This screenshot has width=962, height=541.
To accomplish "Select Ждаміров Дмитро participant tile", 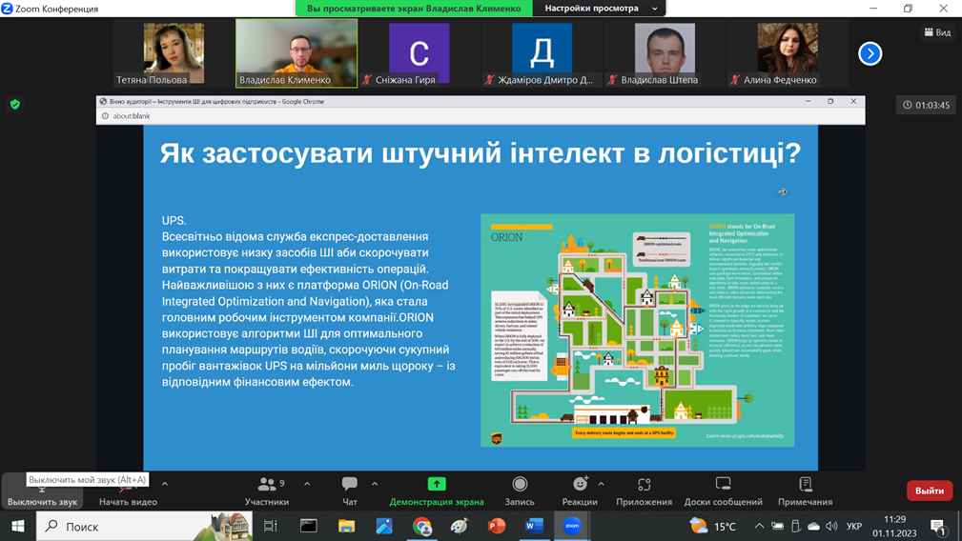I will tap(542, 54).
